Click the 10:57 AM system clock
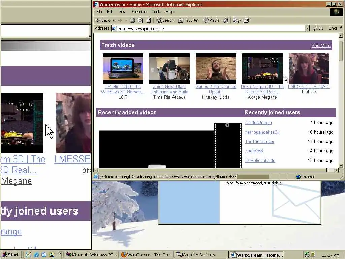The height and width of the screenshot is (259, 345). (x=330, y=255)
